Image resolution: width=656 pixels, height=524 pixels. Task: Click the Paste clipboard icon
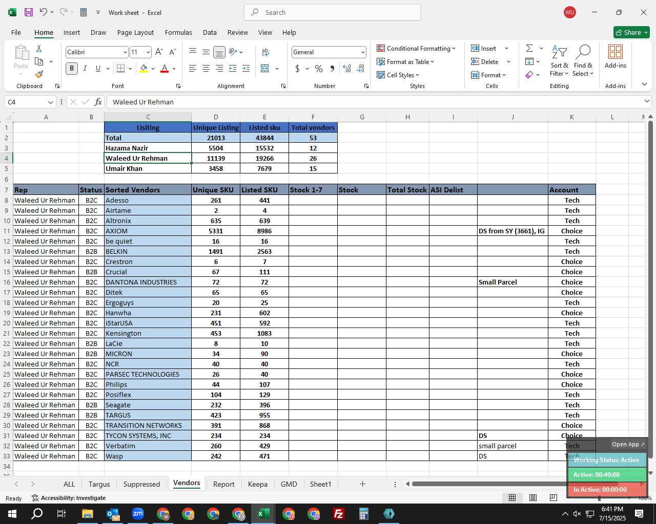click(x=21, y=53)
